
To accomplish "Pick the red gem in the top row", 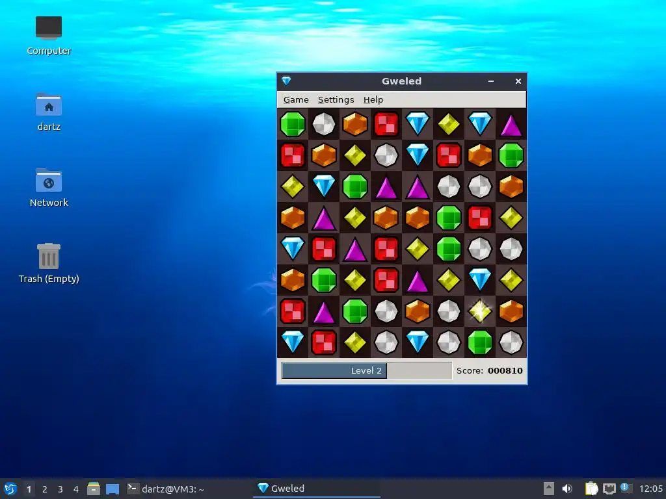I will click(386, 124).
